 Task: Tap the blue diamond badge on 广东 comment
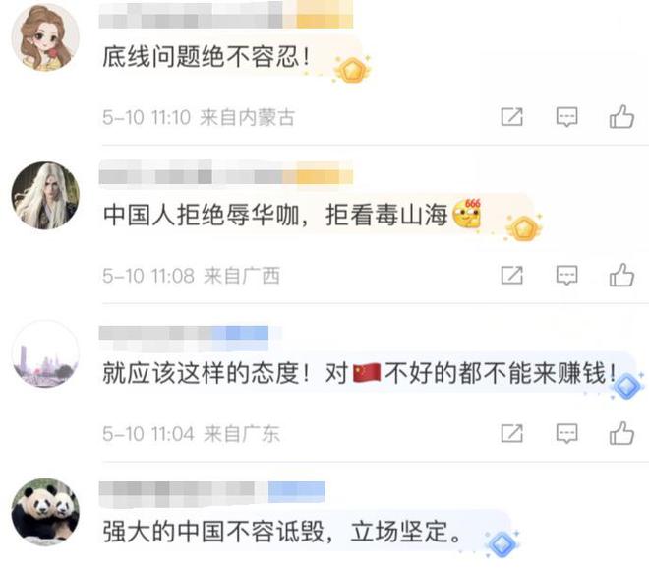[x=627, y=387]
